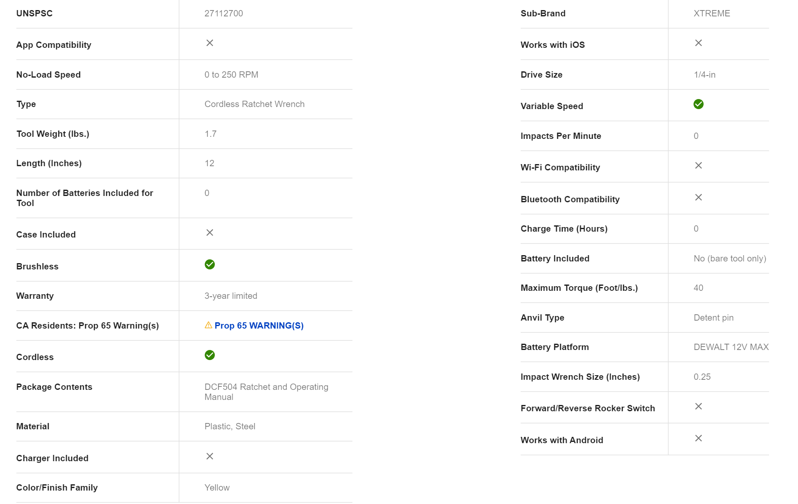Click the Detent pin anvil type value
The height and width of the screenshot is (504, 798).
pyautogui.click(x=713, y=318)
